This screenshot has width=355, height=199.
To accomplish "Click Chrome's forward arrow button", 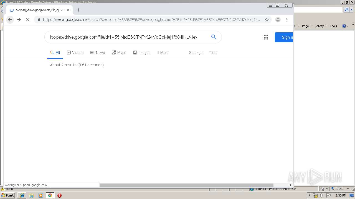I will click(x=19, y=20).
